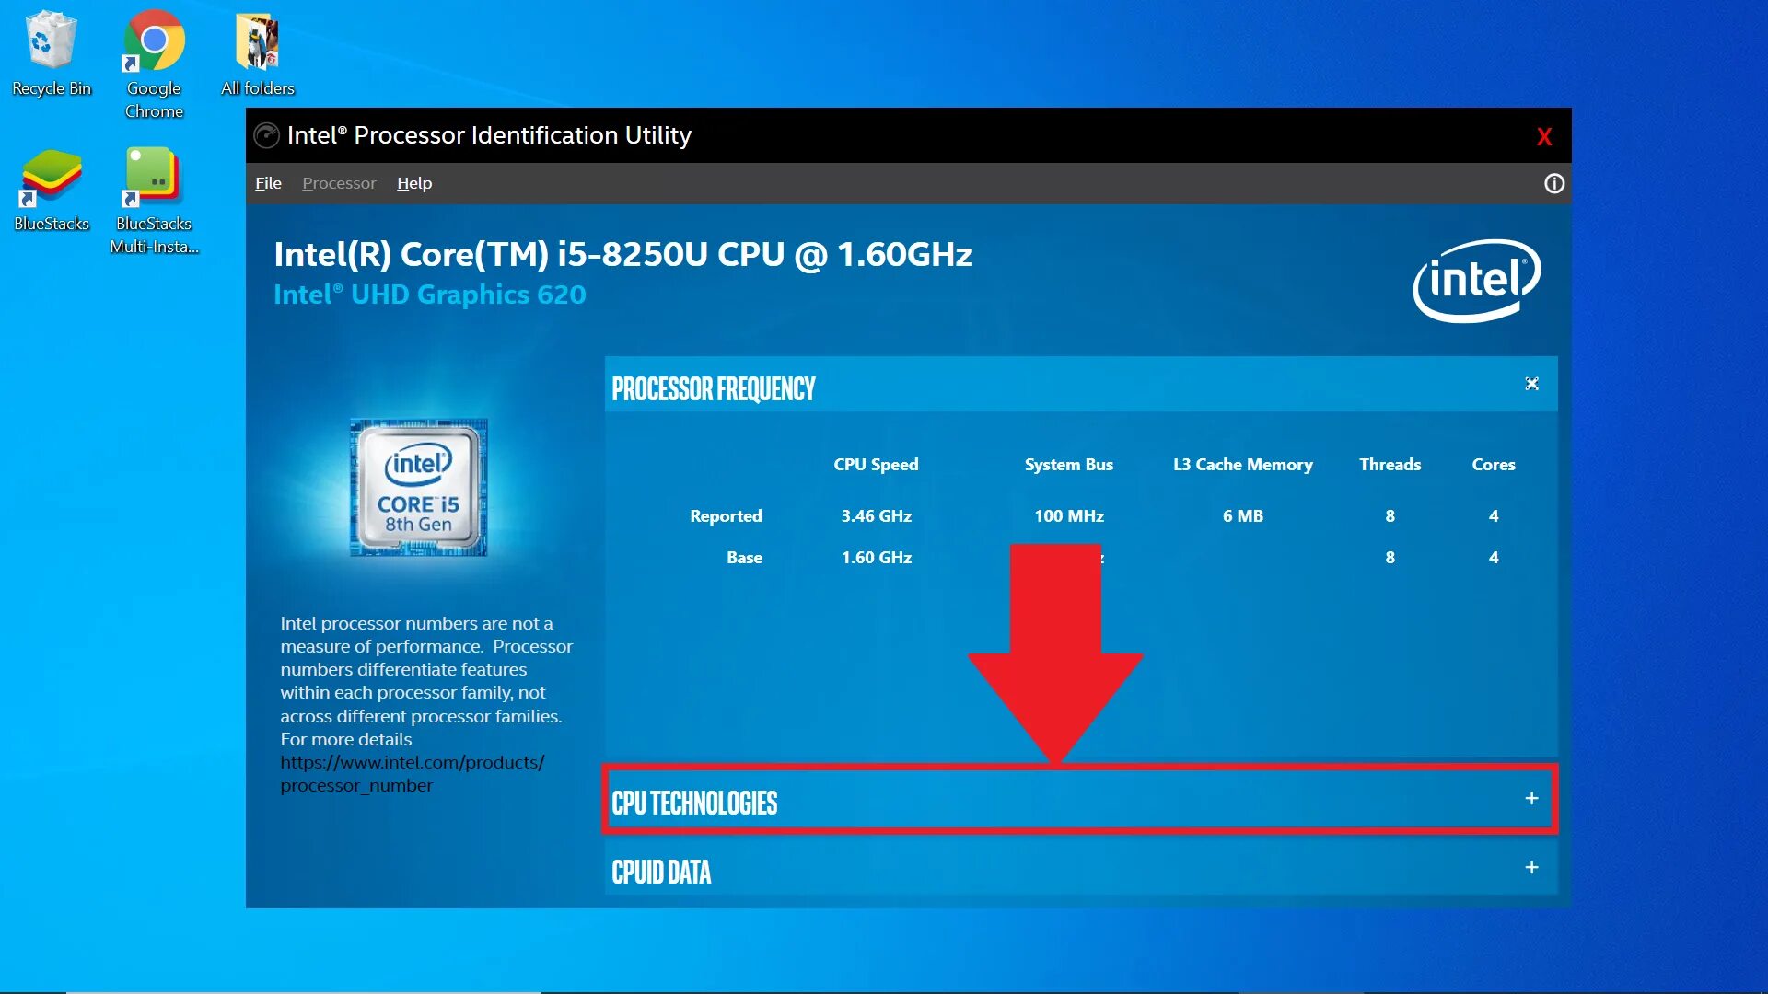Click the info icon in the menu bar
The image size is (1768, 994).
pos(1553,184)
